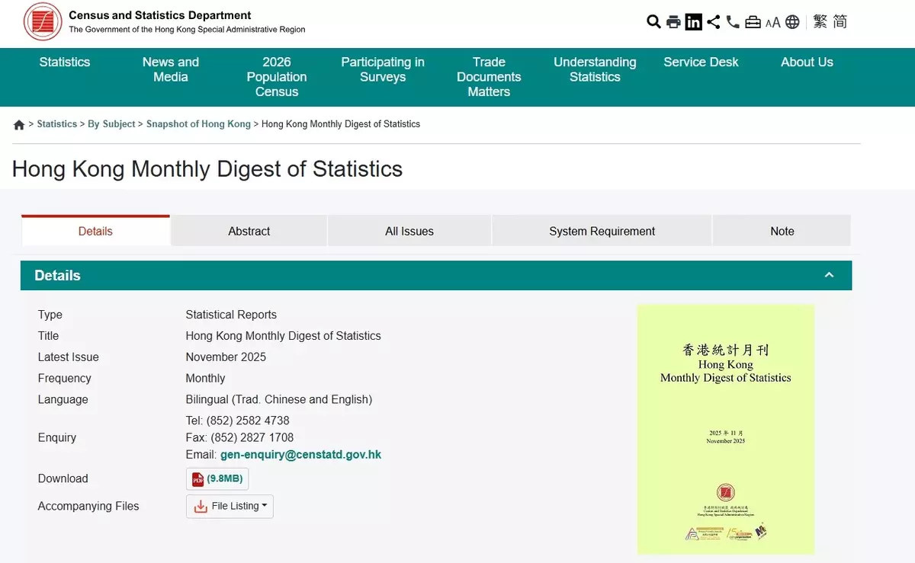Image resolution: width=915 pixels, height=563 pixels.
Task: Go to home via breadcrumb house icon
Action: (19, 125)
